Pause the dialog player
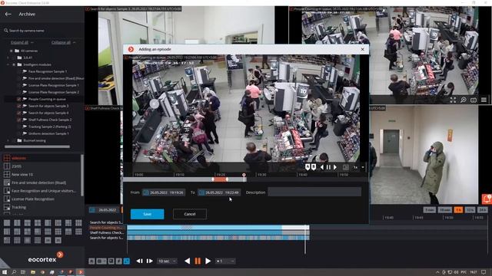 pos(328,167)
